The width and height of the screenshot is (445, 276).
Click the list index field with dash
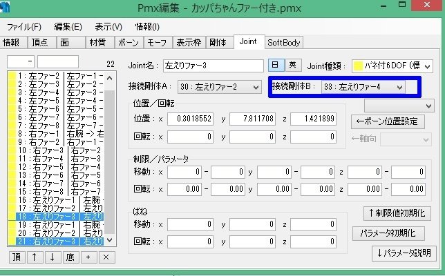click(21, 61)
